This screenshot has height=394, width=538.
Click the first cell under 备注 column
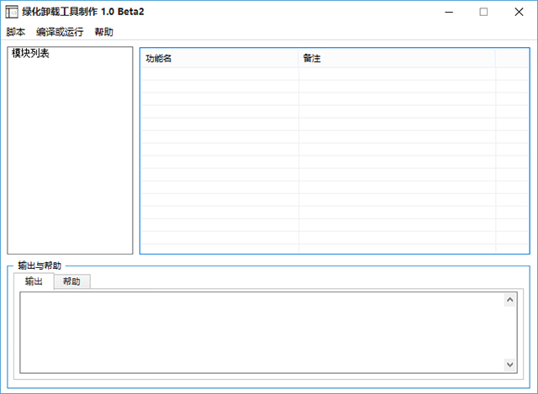397,74
